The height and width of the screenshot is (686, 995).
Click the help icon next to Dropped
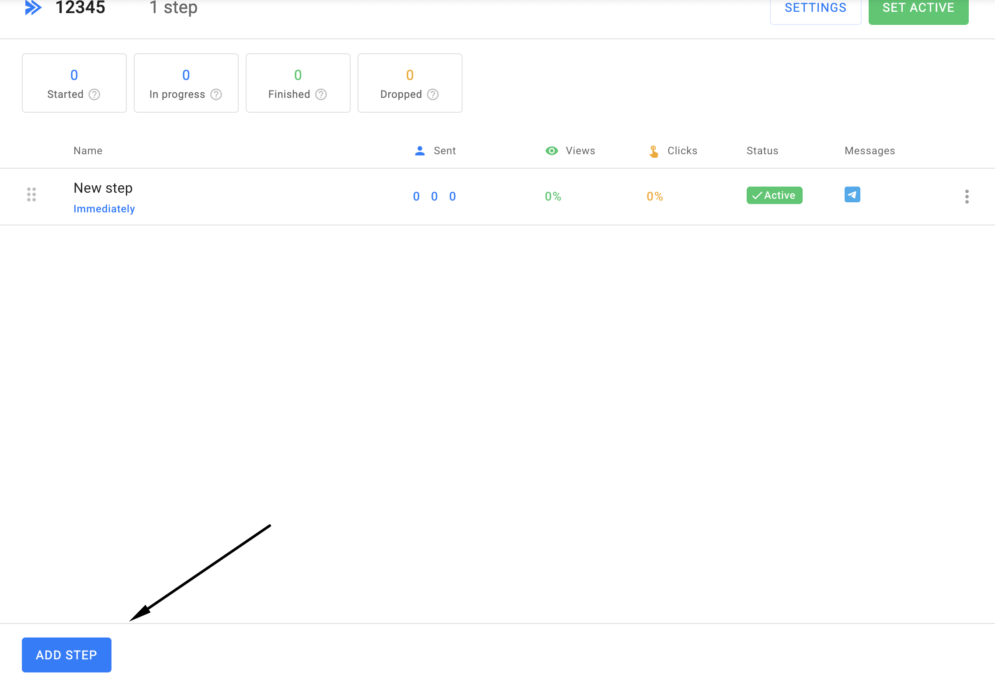coord(433,94)
